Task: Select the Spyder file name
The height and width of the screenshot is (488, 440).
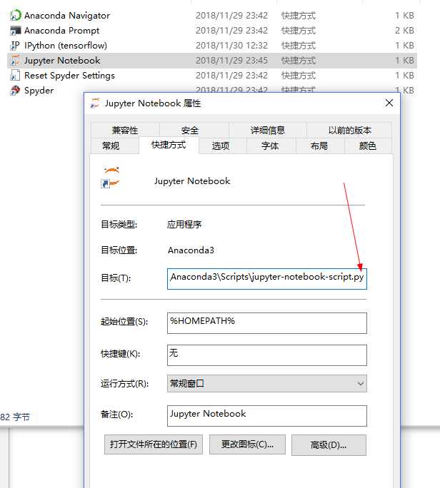Action: click(39, 91)
